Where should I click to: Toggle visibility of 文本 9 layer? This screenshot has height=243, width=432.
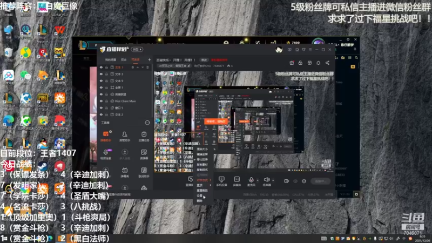pos(101,80)
